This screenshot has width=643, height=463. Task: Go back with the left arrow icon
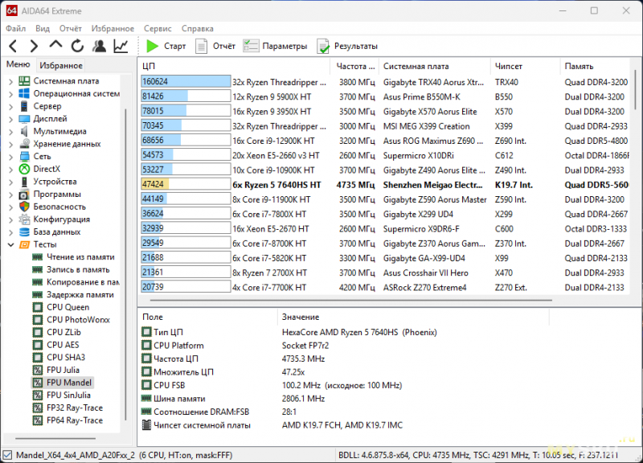click(13, 46)
